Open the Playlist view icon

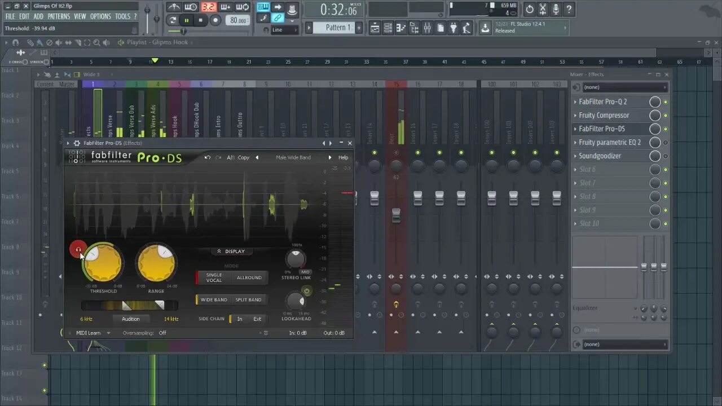tap(375, 28)
